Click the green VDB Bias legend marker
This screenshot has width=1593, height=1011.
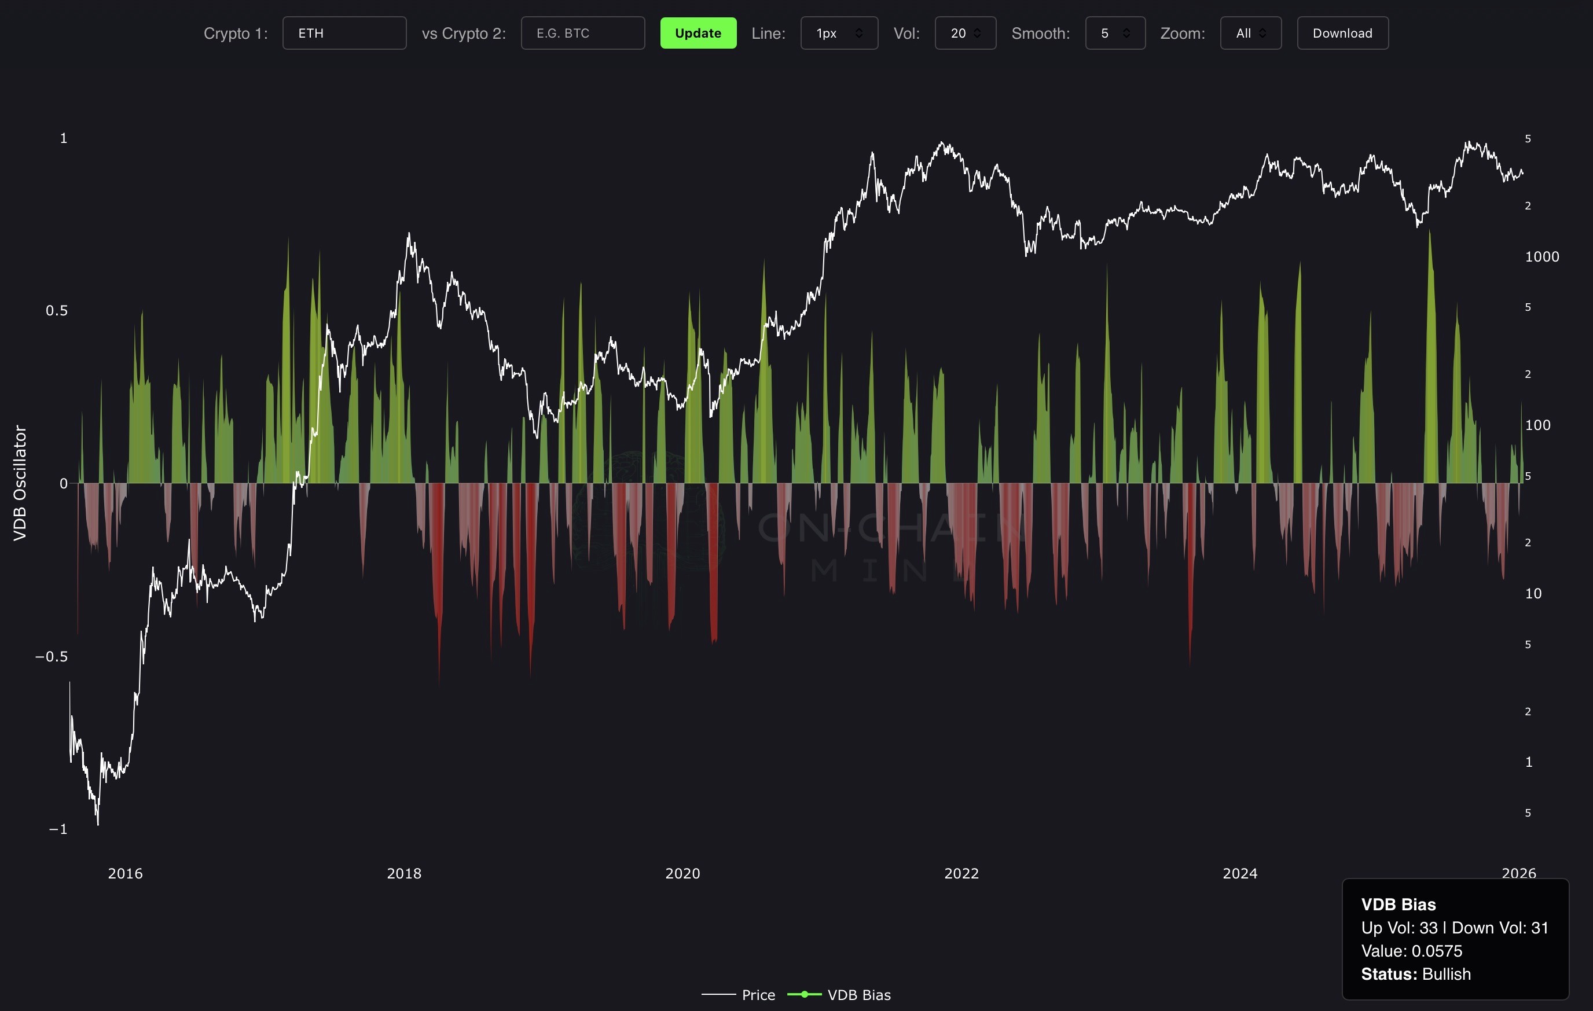(805, 994)
